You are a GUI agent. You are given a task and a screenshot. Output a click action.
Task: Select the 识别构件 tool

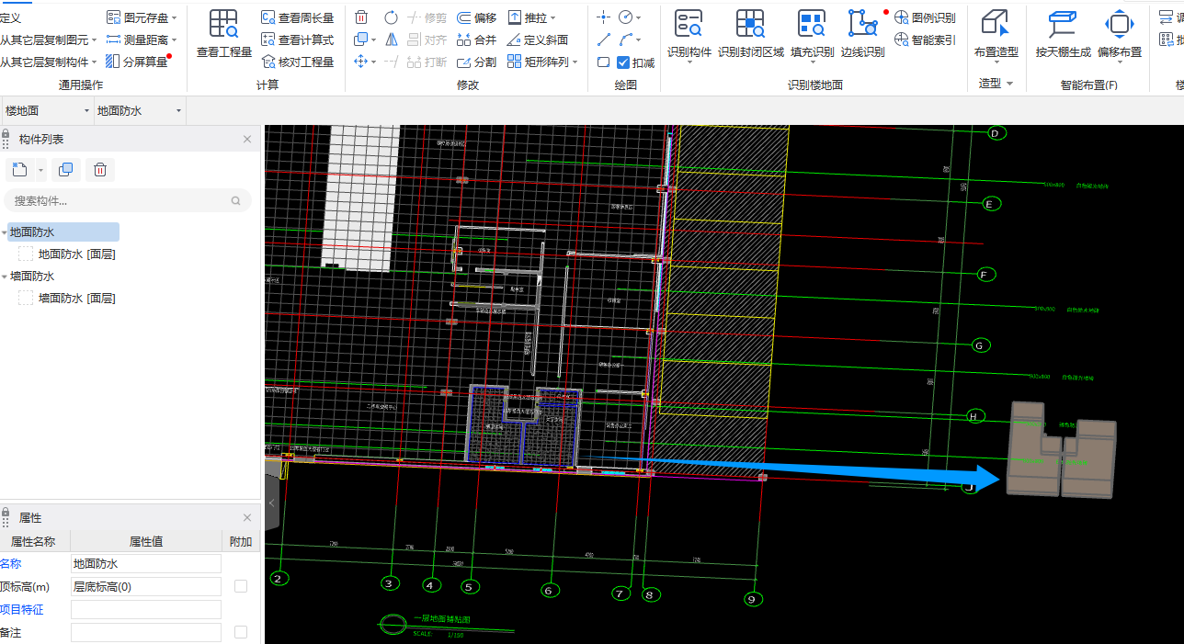click(x=689, y=24)
